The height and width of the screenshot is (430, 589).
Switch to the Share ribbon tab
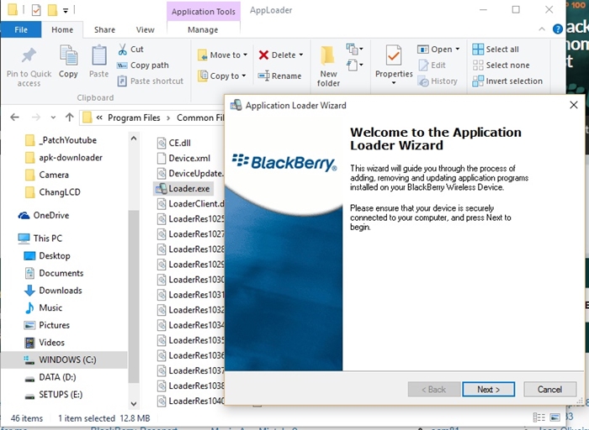(104, 29)
